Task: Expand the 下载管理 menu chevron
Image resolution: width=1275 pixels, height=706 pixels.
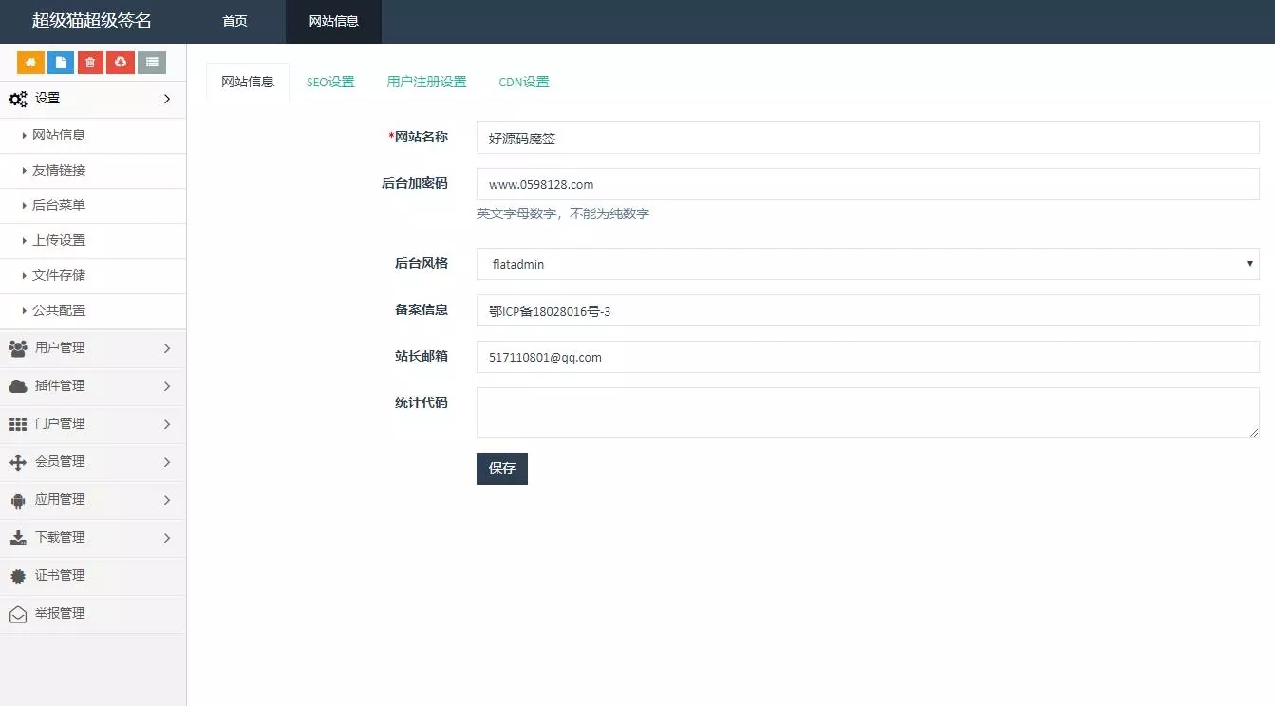Action: tap(167, 538)
